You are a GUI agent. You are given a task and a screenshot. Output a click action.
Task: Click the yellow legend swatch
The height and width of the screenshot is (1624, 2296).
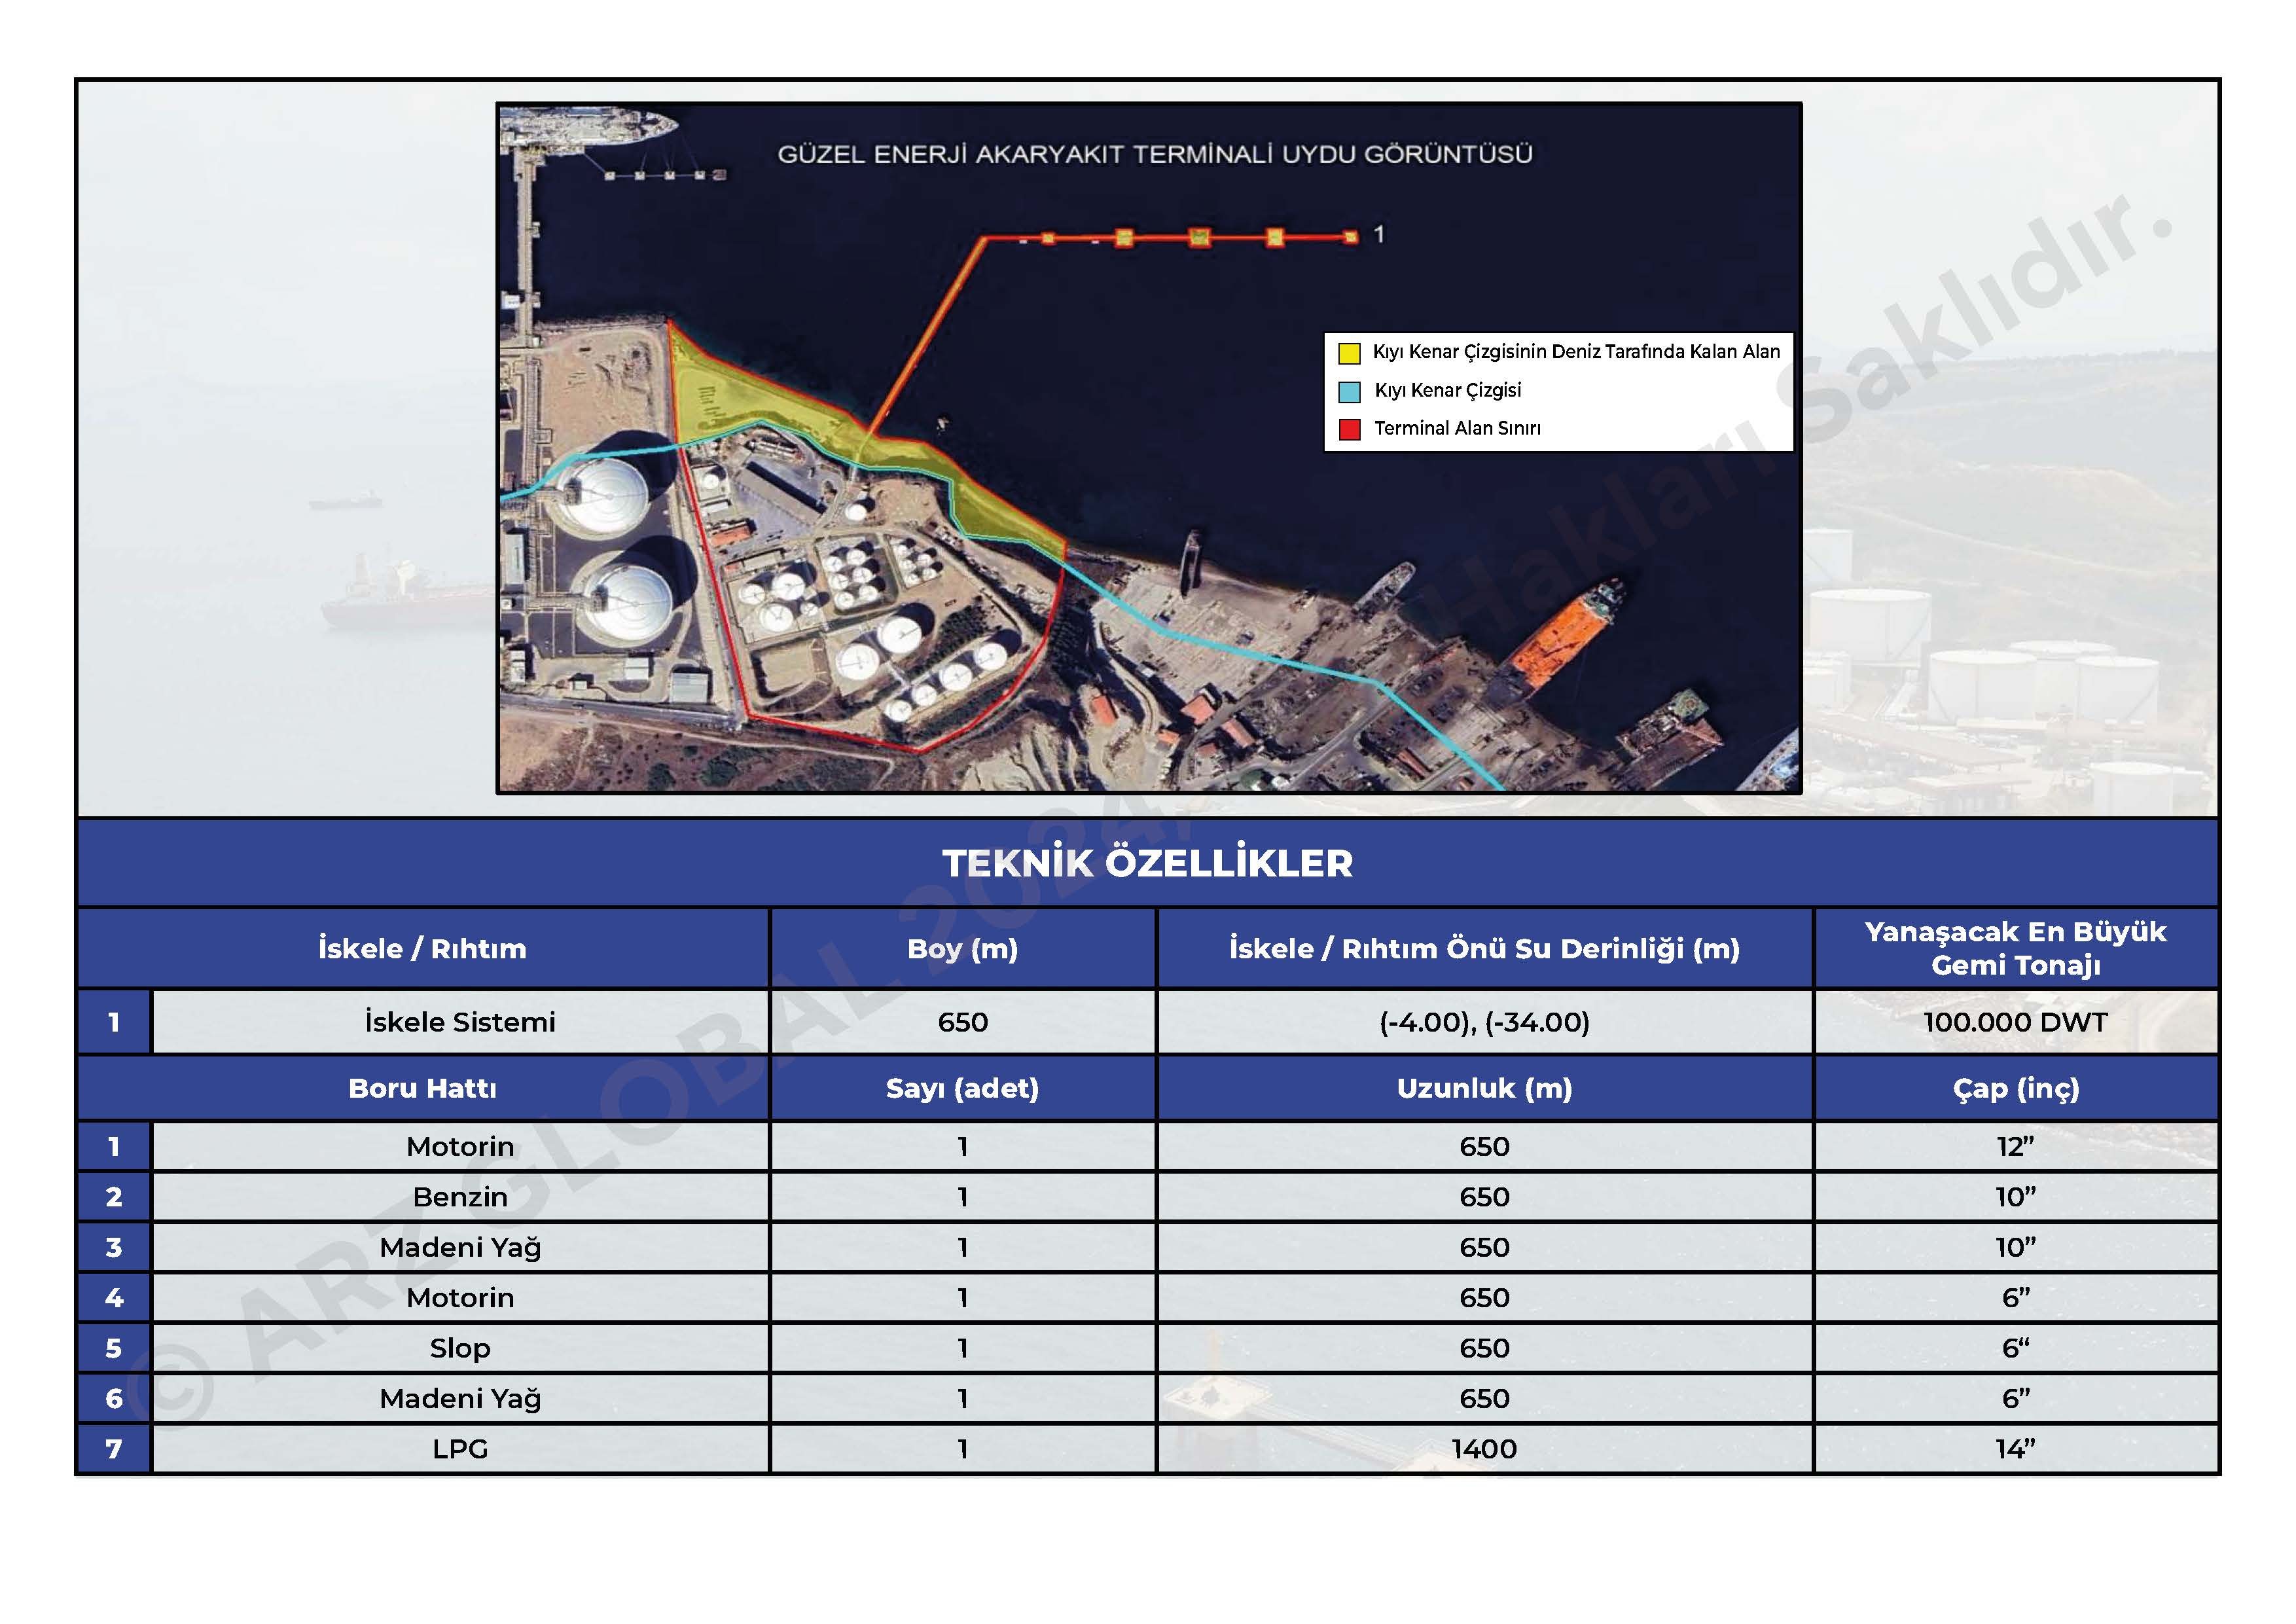(x=1349, y=353)
